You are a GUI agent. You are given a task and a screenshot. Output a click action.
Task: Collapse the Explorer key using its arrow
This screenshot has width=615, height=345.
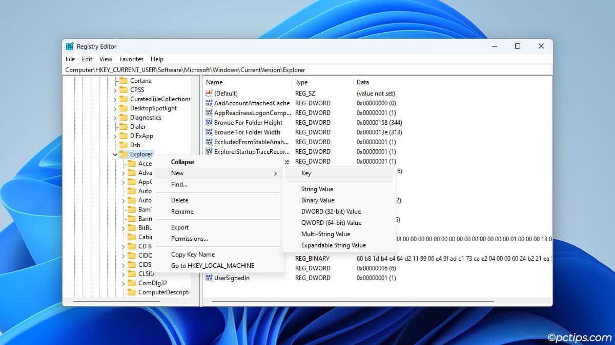[x=115, y=154]
